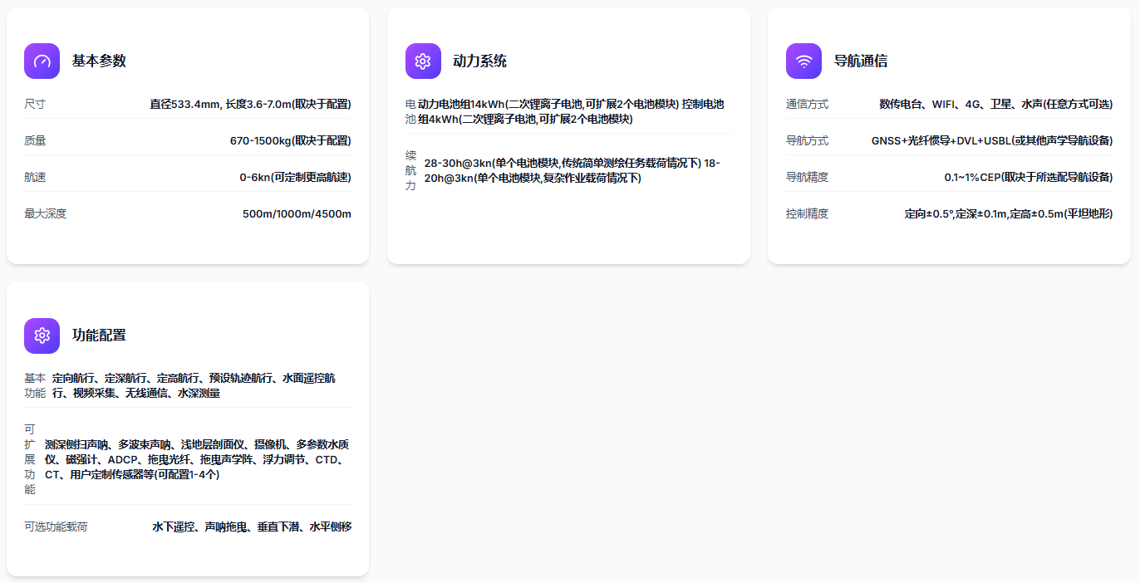Click the 电池 description mentioning 14kWh
Image resolution: width=1140 pixels, height=583 pixels.
(x=571, y=111)
